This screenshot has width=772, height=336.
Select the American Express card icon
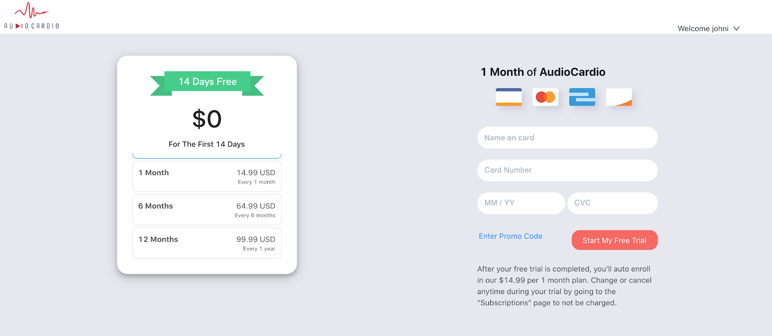pyautogui.click(x=582, y=97)
